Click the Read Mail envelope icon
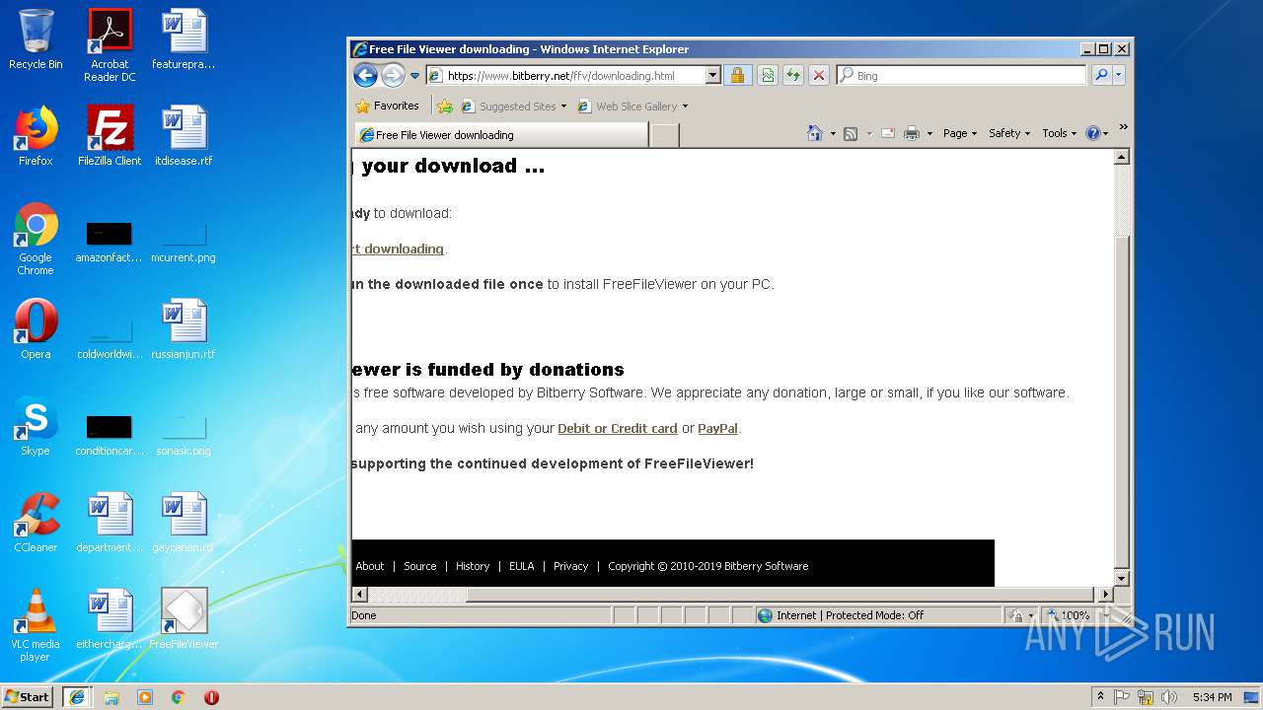Image resolution: width=1263 pixels, height=710 pixels. [x=888, y=134]
